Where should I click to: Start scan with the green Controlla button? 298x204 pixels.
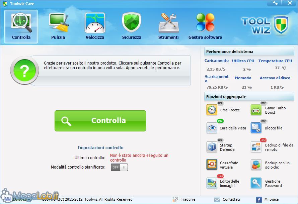(100, 121)
